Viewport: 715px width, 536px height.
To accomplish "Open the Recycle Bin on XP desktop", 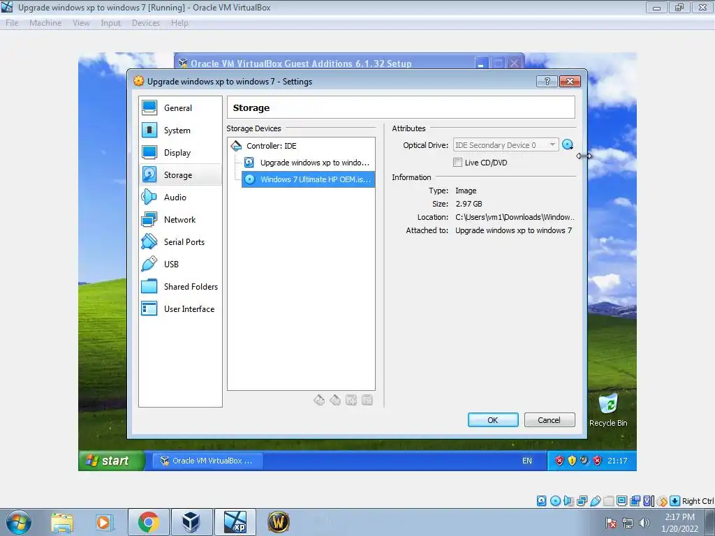I will [608, 410].
